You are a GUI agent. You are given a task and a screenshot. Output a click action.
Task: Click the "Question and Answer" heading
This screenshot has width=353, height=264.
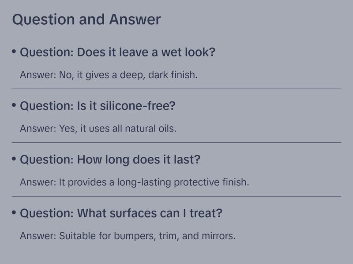(x=86, y=19)
